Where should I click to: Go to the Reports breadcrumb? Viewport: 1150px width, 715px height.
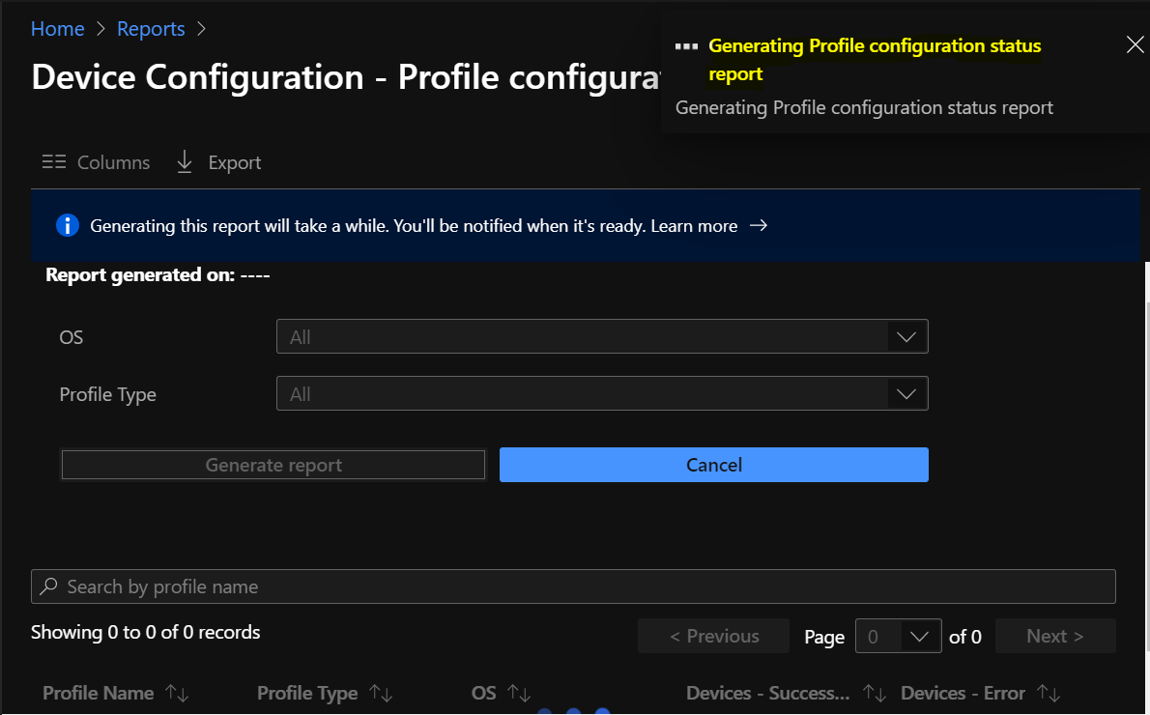click(x=151, y=29)
